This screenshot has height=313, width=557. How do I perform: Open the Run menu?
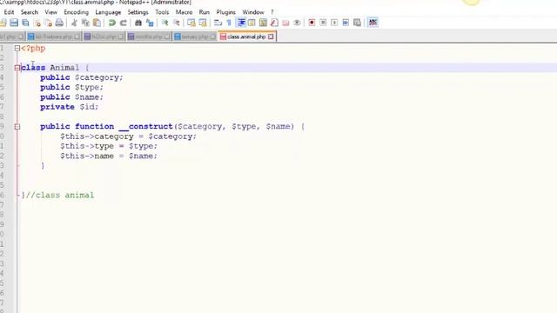click(205, 12)
